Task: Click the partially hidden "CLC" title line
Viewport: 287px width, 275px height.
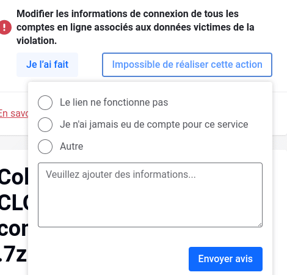Action: (x=14, y=202)
